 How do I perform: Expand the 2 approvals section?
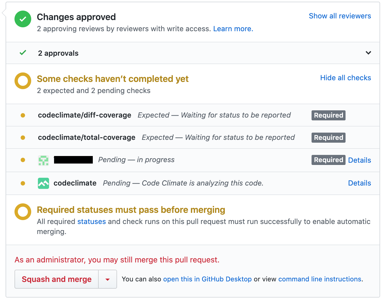[x=368, y=53]
